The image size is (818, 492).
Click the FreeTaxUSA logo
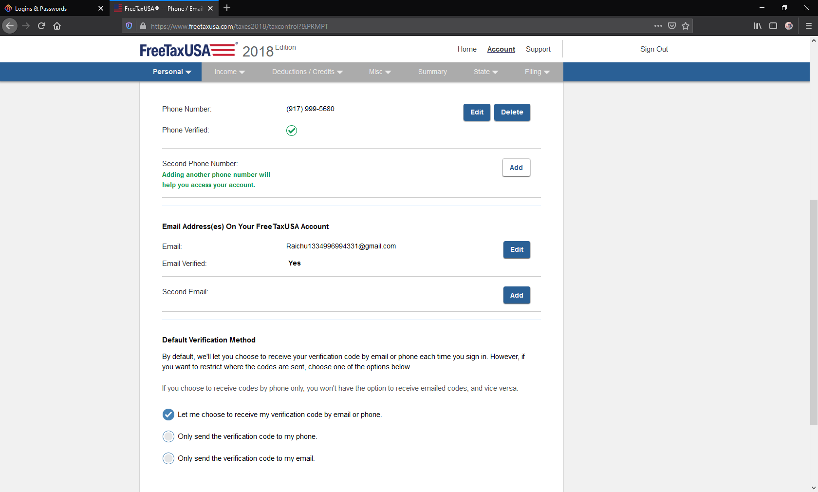(x=188, y=50)
